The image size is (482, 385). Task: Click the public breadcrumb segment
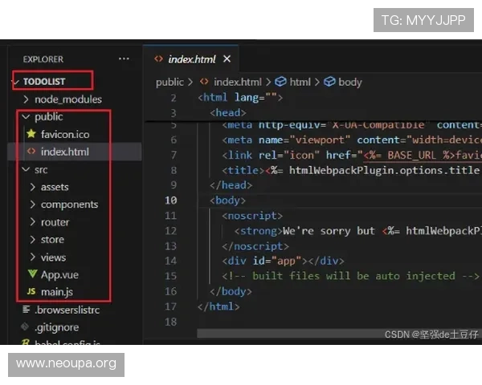pos(170,82)
